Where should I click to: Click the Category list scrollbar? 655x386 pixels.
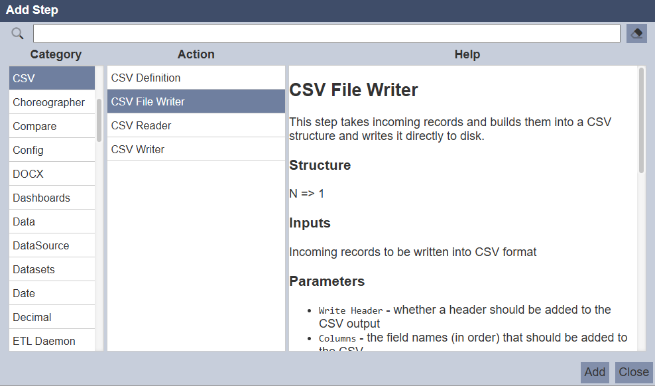tap(99, 120)
